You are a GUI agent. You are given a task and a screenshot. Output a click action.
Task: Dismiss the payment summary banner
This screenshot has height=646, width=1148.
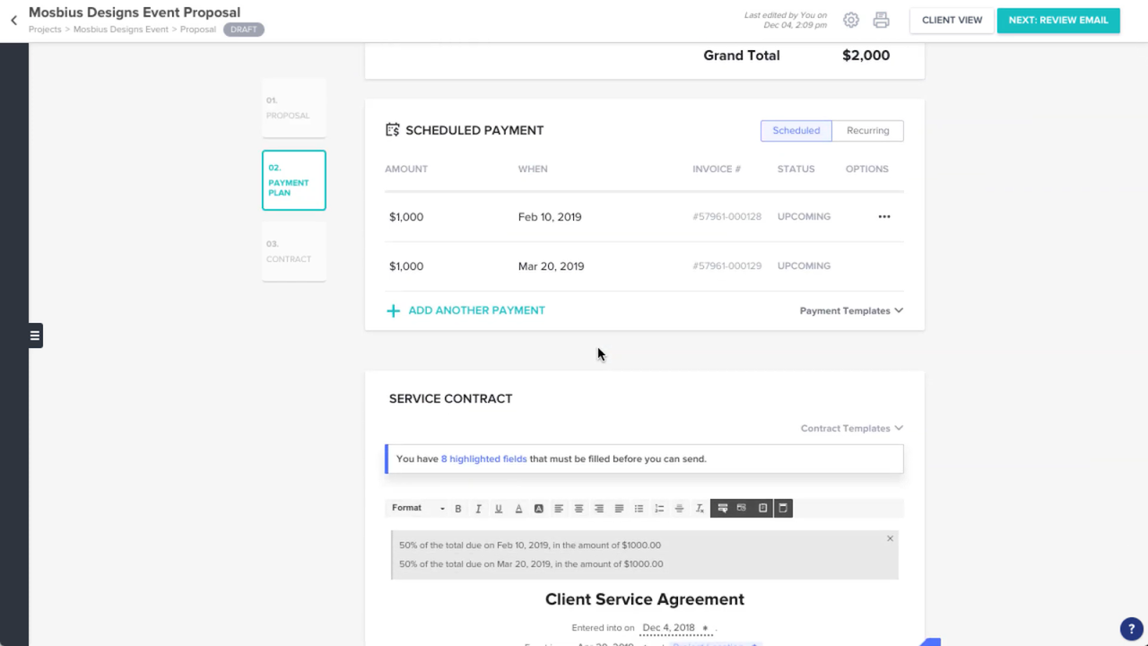click(x=890, y=538)
